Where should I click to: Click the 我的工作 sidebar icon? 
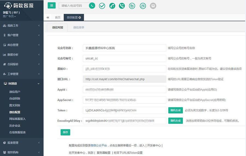point(5,26)
